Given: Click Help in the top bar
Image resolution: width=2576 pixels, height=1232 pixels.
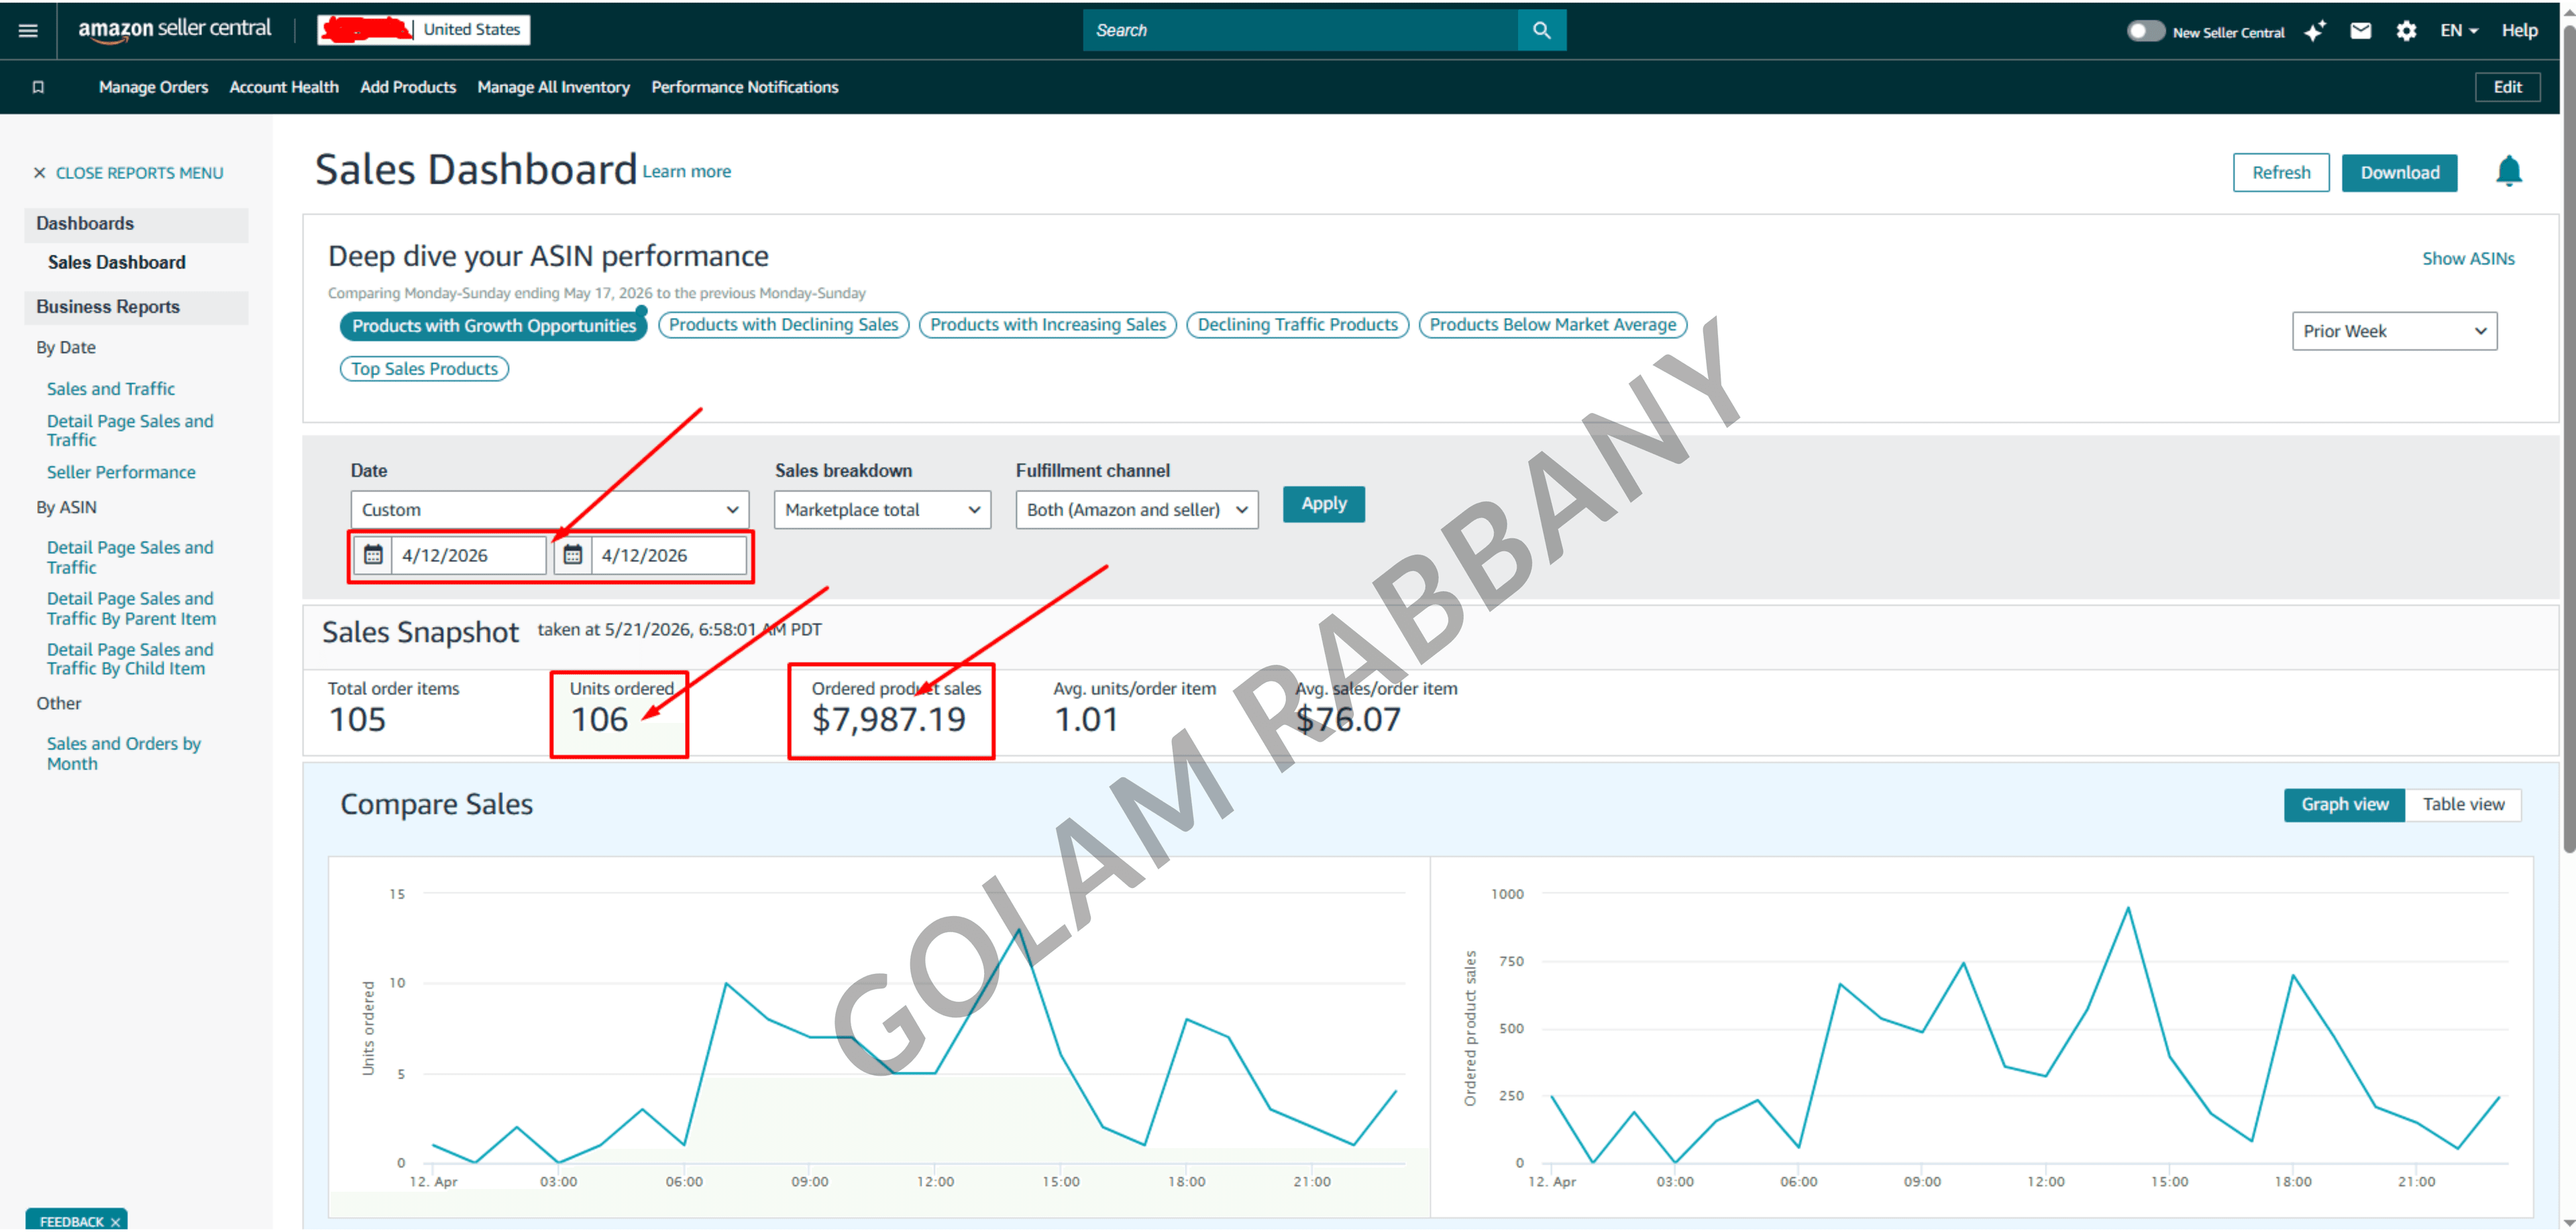Looking at the screenshot, I should pyautogui.click(x=2519, y=30).
